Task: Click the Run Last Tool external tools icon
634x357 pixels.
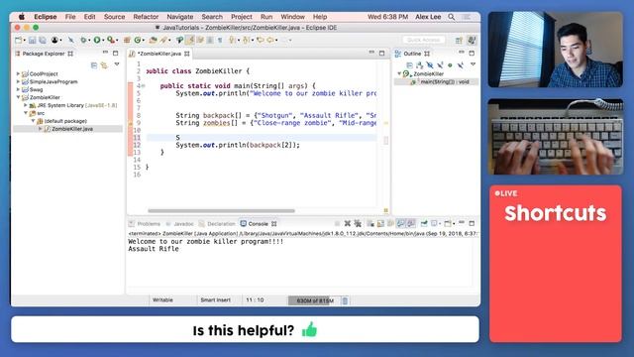Action: 110,40
